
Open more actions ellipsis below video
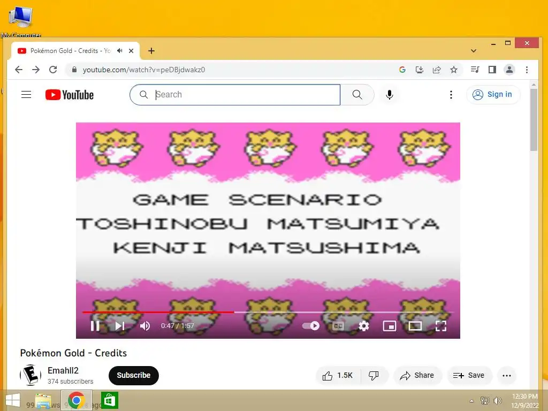(x=507, y=375)
